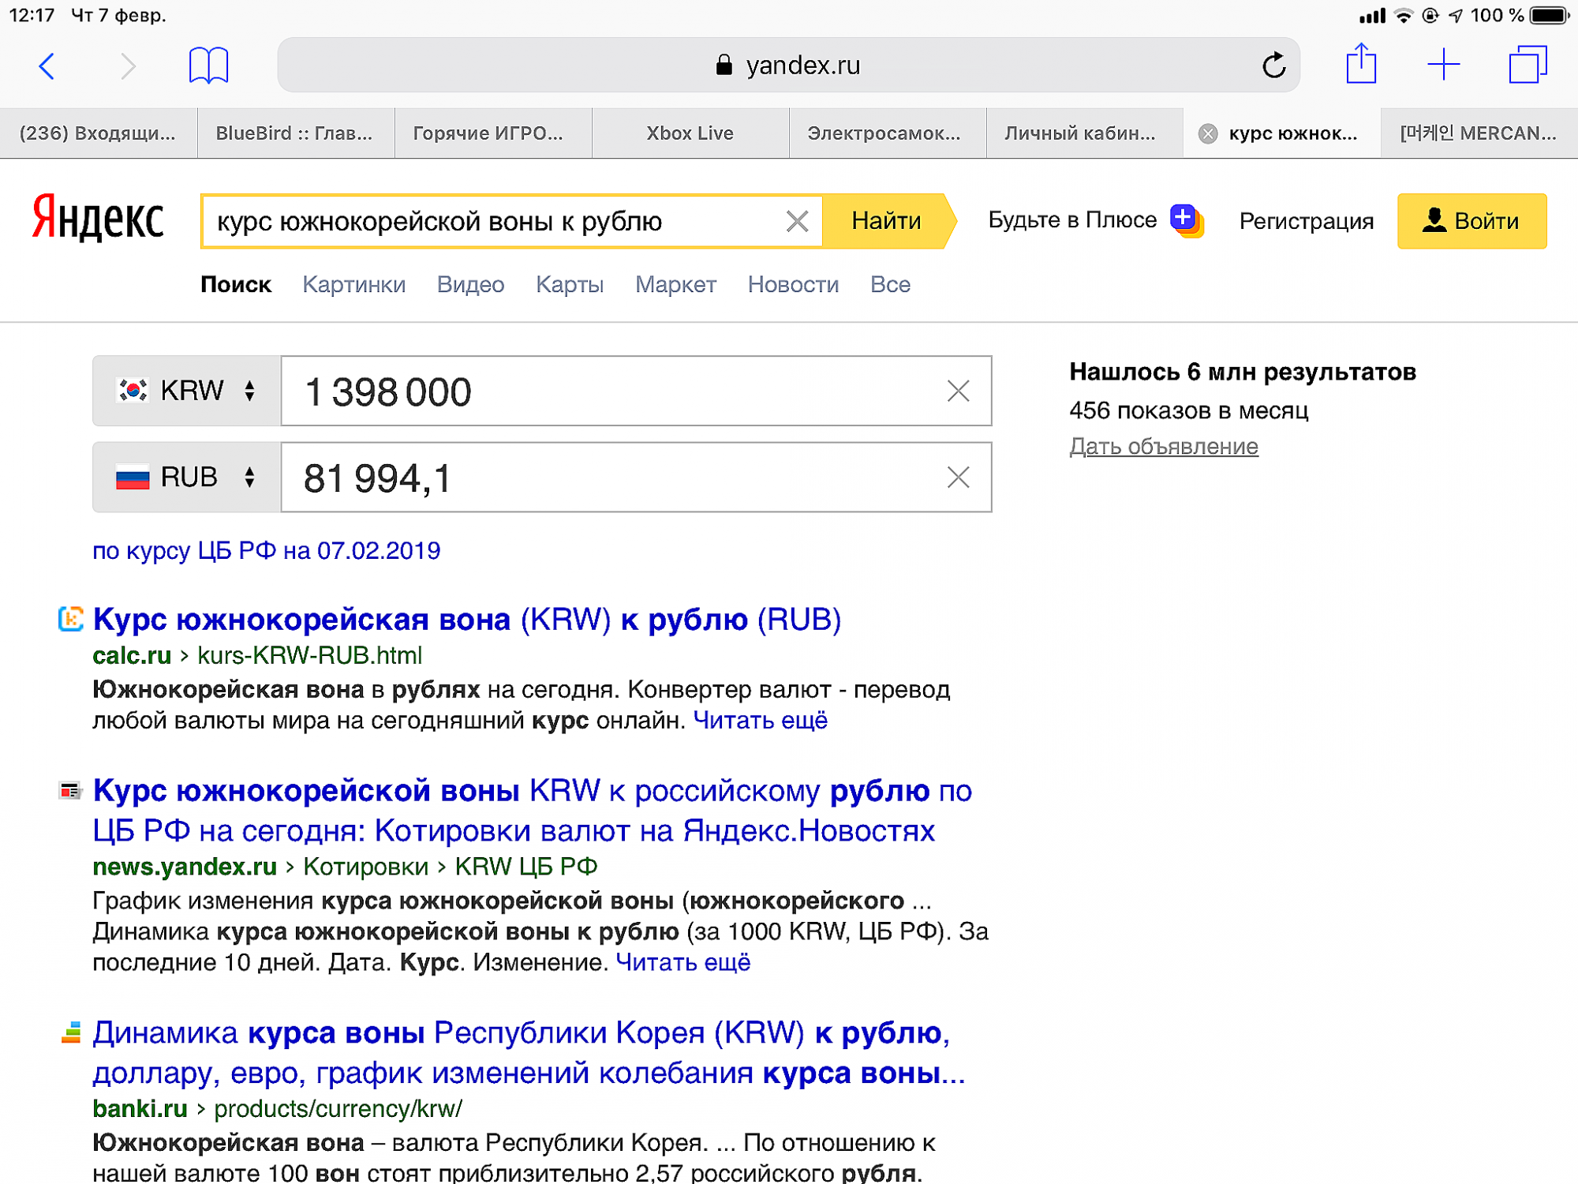Open Яндекс.Новостях KRW quotes result title
Image resolution: width=1578 pixels, height=1184 pixels.
pos(533,811)
